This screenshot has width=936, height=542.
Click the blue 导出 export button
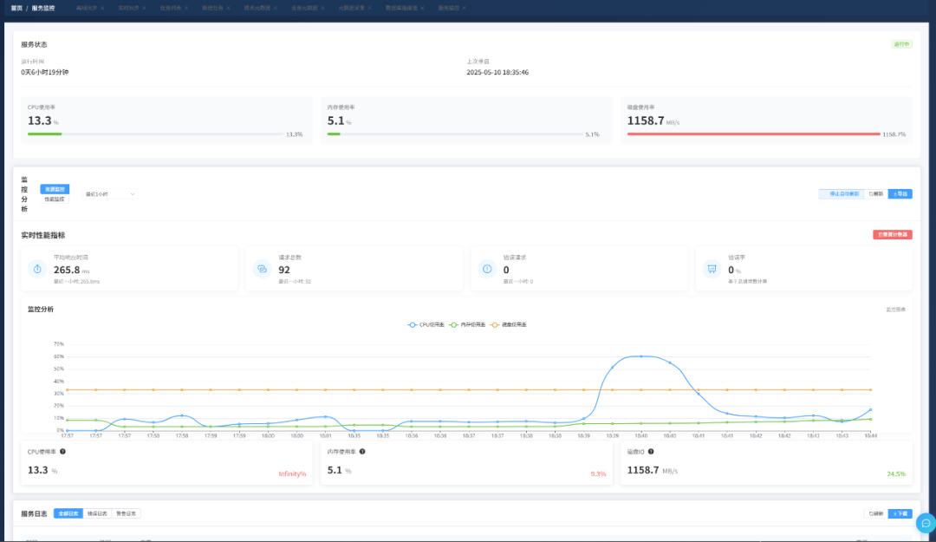[x=900, y=194]
